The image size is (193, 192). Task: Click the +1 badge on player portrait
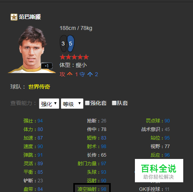47,66
